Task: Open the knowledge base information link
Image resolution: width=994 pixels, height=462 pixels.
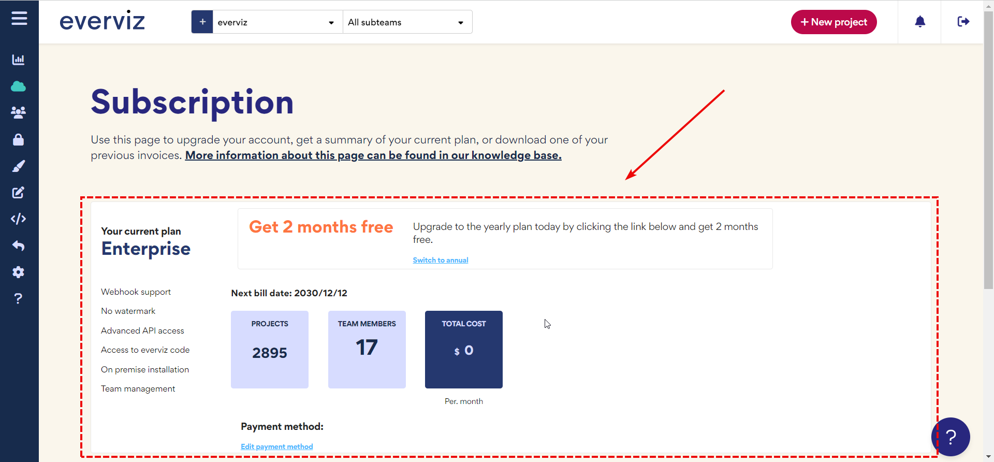Action: [x=373, y=155]
